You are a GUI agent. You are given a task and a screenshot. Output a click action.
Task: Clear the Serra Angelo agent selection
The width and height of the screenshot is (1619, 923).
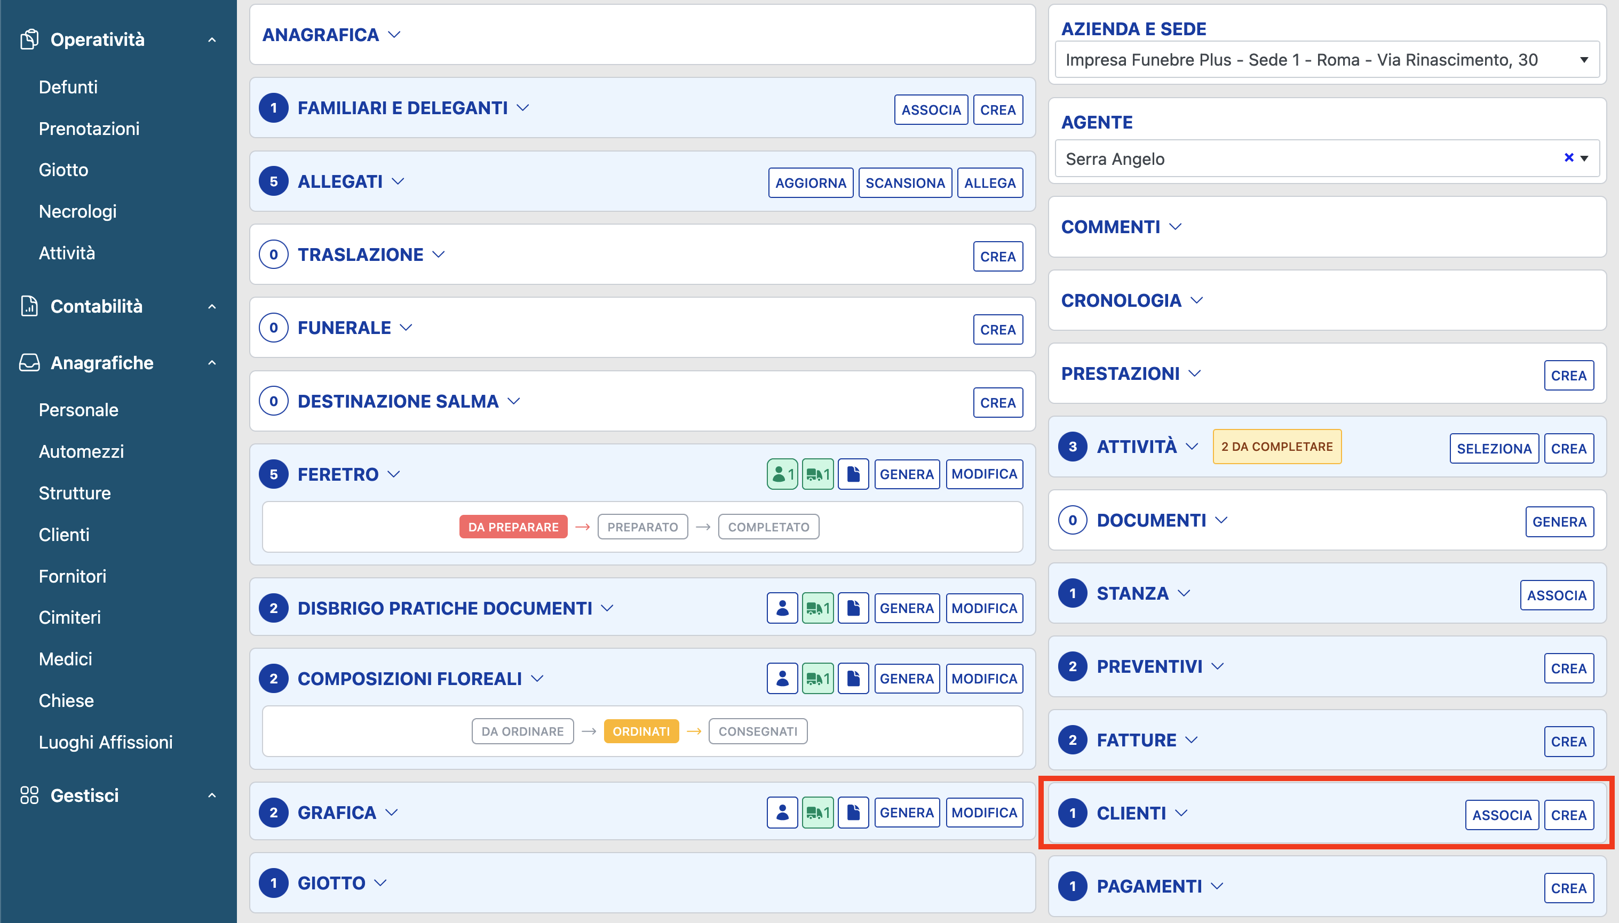click(x=1568, y=157)
